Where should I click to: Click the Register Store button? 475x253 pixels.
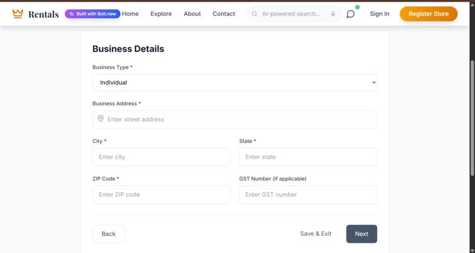pos(428,14)
